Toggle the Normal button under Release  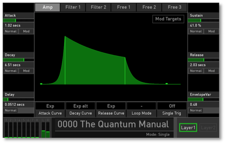coord(196,71)
